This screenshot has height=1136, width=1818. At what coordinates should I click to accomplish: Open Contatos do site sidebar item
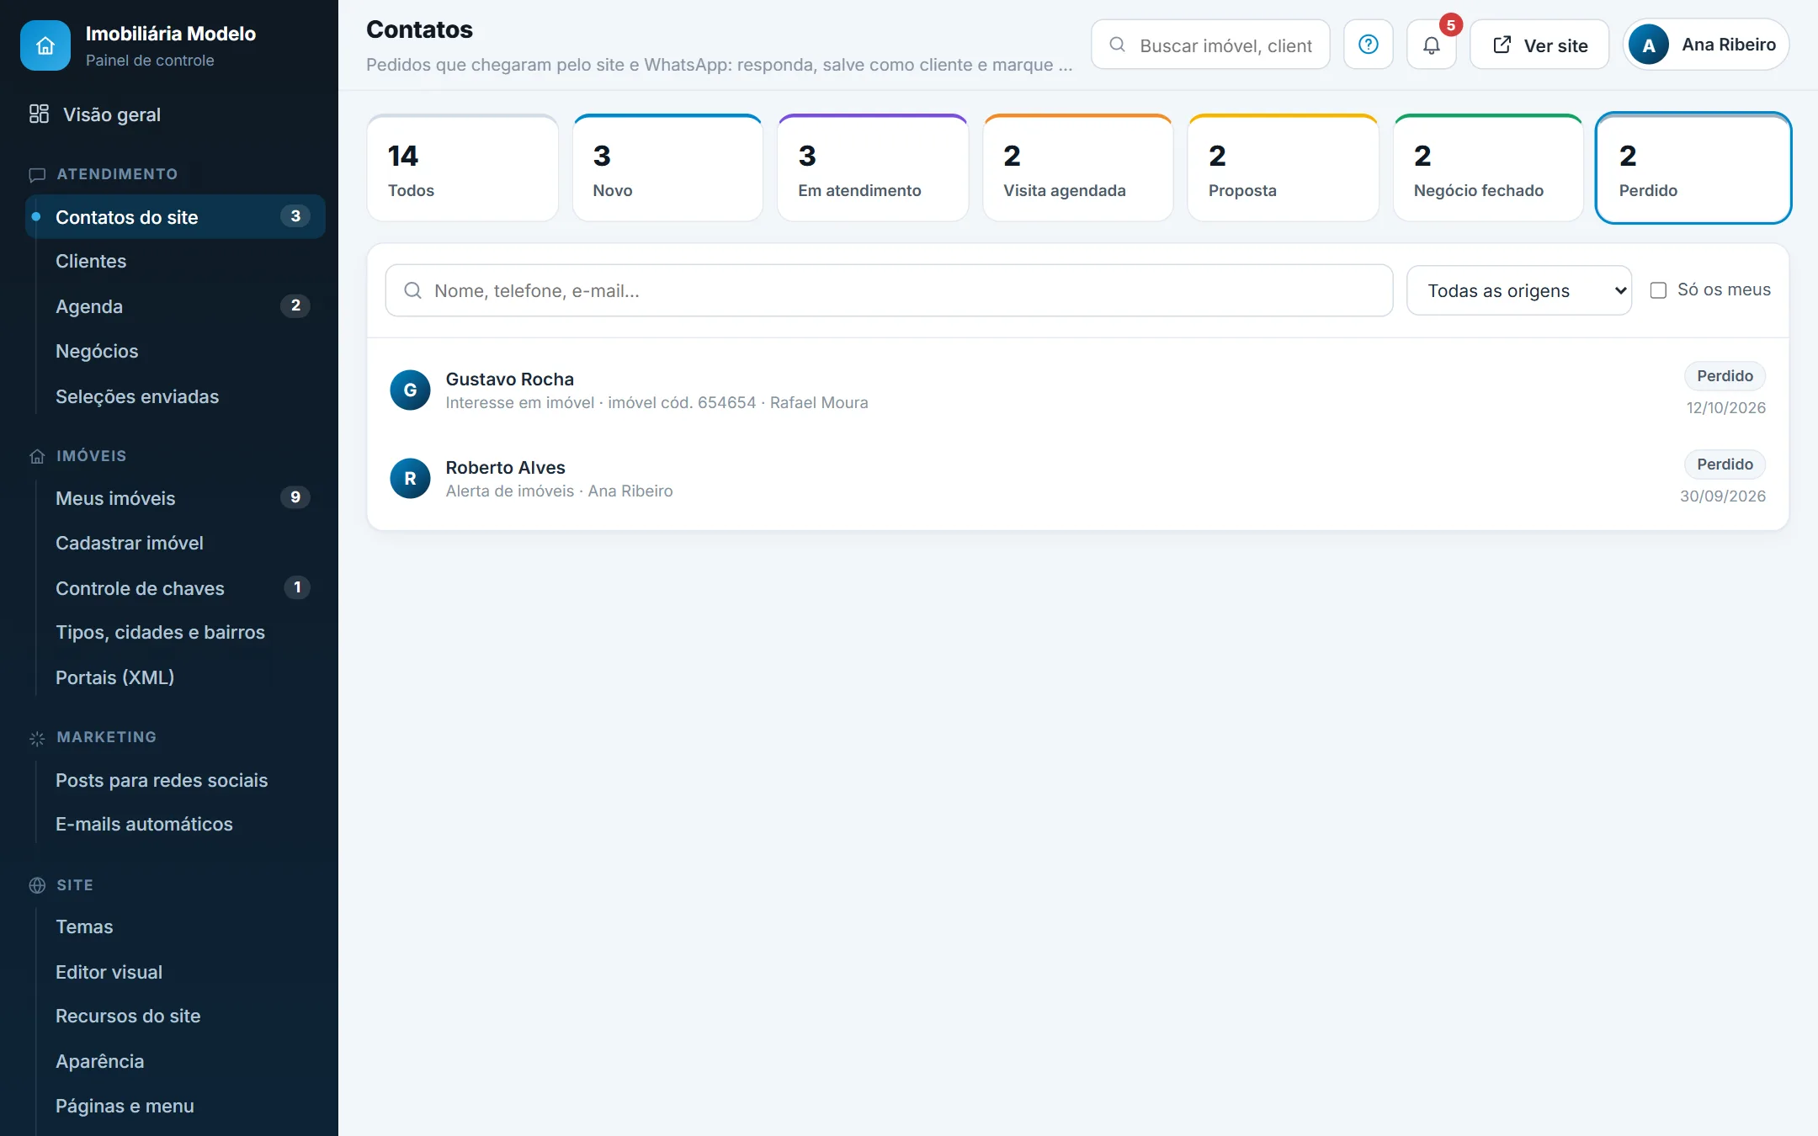click(175, 217)
